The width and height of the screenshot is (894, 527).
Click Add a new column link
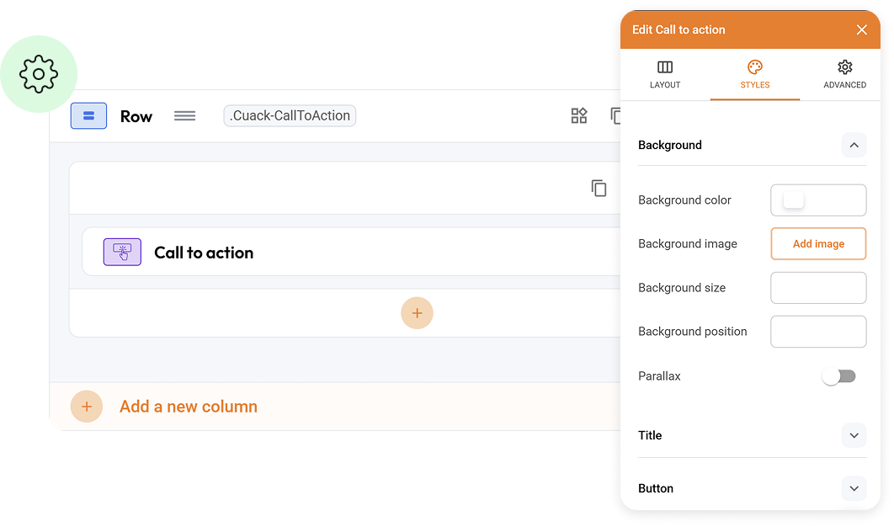189,407
